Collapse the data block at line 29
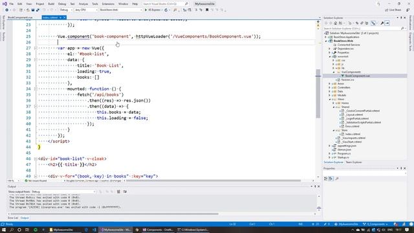The height and width of the screenshot is (233, 414). click(36, 60)
